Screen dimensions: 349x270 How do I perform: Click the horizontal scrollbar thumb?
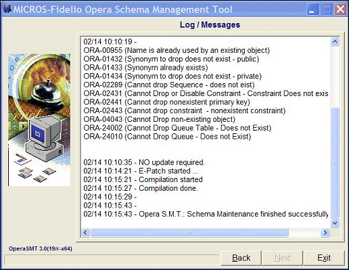click(x=189, y=232)
